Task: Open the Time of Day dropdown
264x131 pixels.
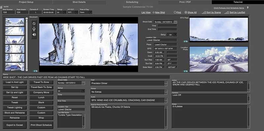Action: click(x=90, y=12)
